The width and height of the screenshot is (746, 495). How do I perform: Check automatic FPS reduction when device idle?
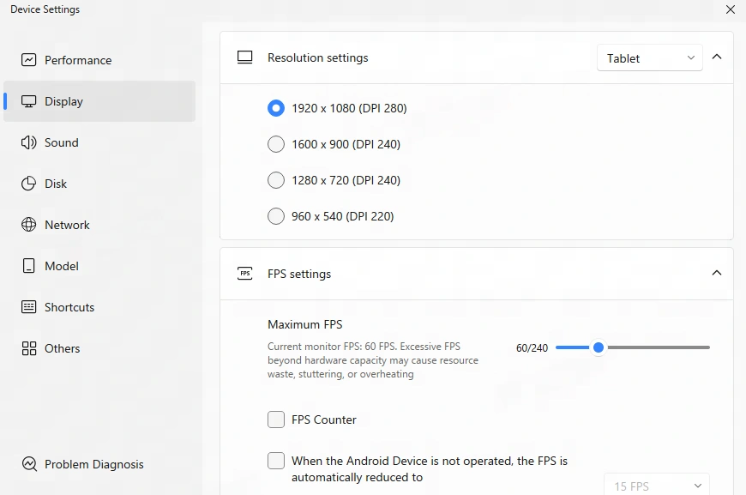pyautogui.click(x=276, y=461)
